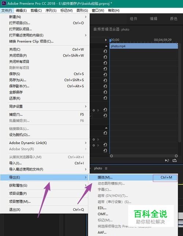Viewport: 183px width, 236px height.
Task: Select 设为脱机(O)... menu entry
Action: [45, 135]
